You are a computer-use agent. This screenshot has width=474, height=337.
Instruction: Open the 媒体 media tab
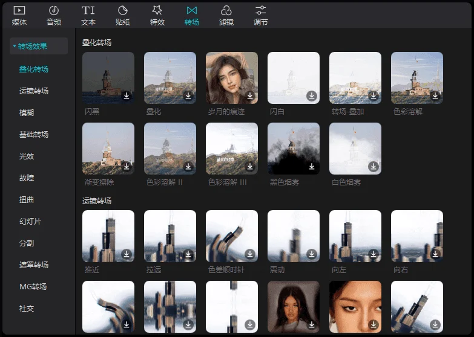coord(19,16)
